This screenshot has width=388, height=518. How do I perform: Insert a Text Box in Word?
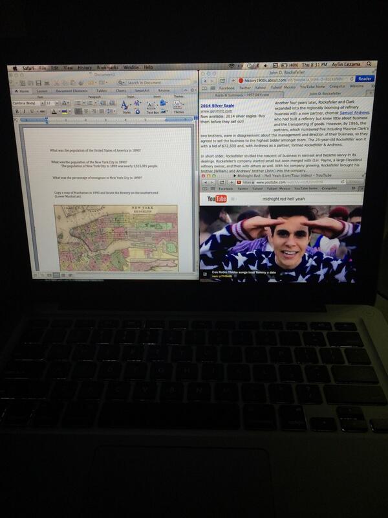[151, 106]
